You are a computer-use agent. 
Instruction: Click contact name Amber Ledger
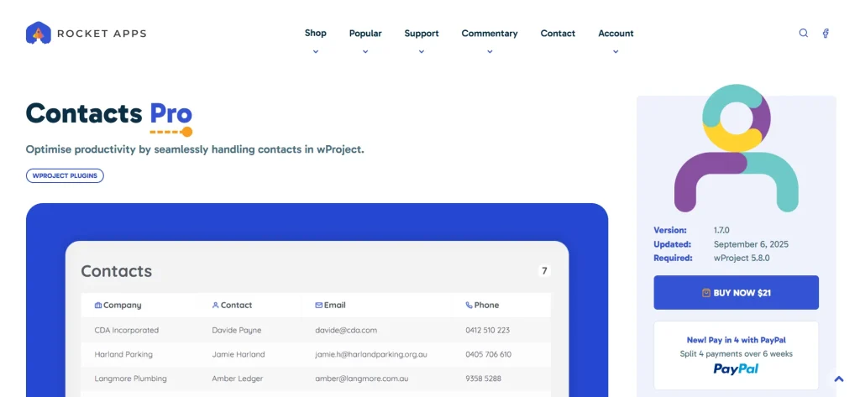237,379
